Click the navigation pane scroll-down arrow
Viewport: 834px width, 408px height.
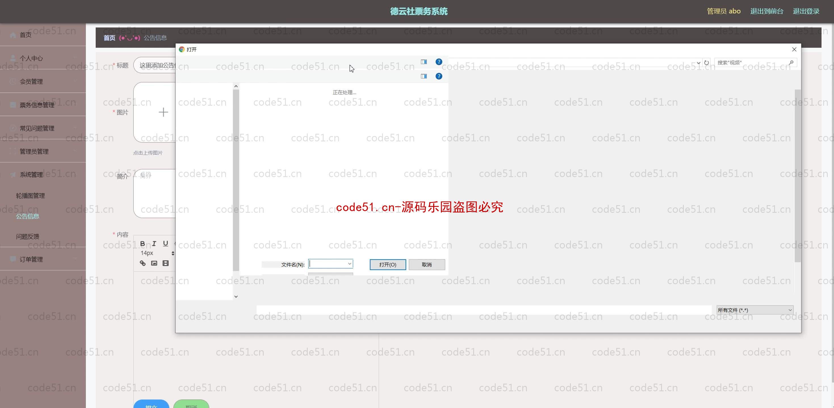[236, 296]
